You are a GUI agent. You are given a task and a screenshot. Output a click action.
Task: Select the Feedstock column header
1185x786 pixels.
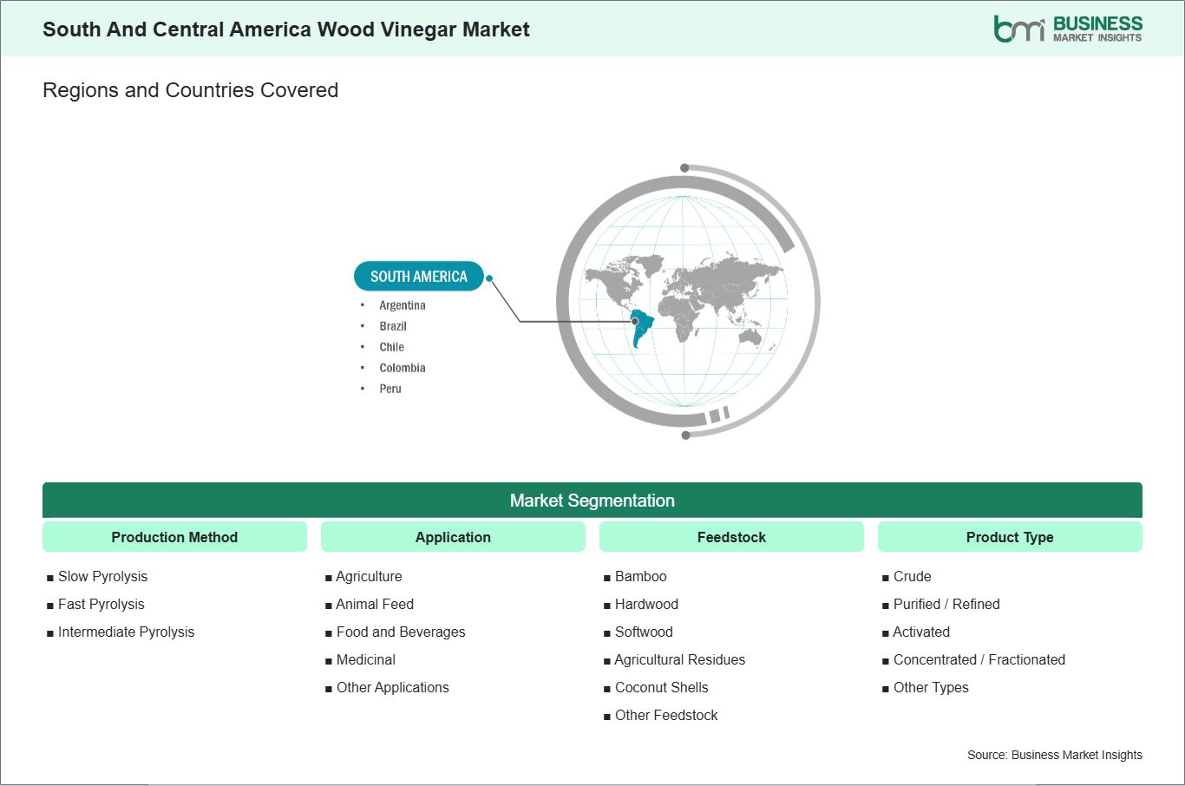click(x=731, y=537)
